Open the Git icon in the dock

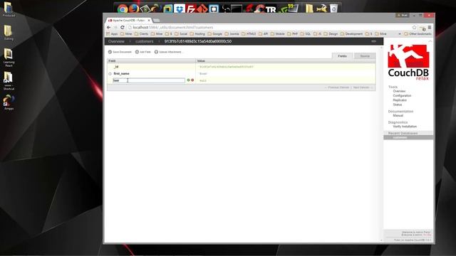point(202,9)
